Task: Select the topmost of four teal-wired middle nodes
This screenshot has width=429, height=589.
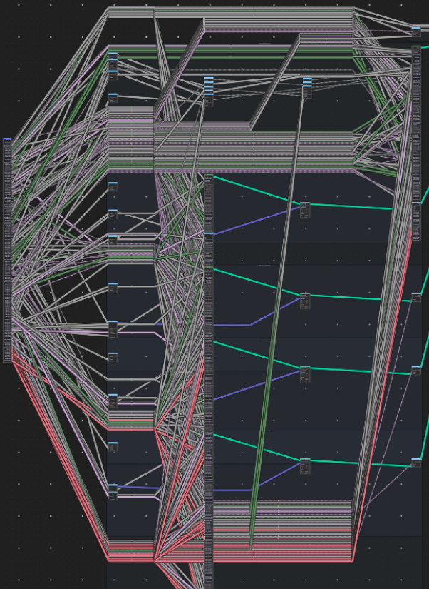Action: point(305,211)
